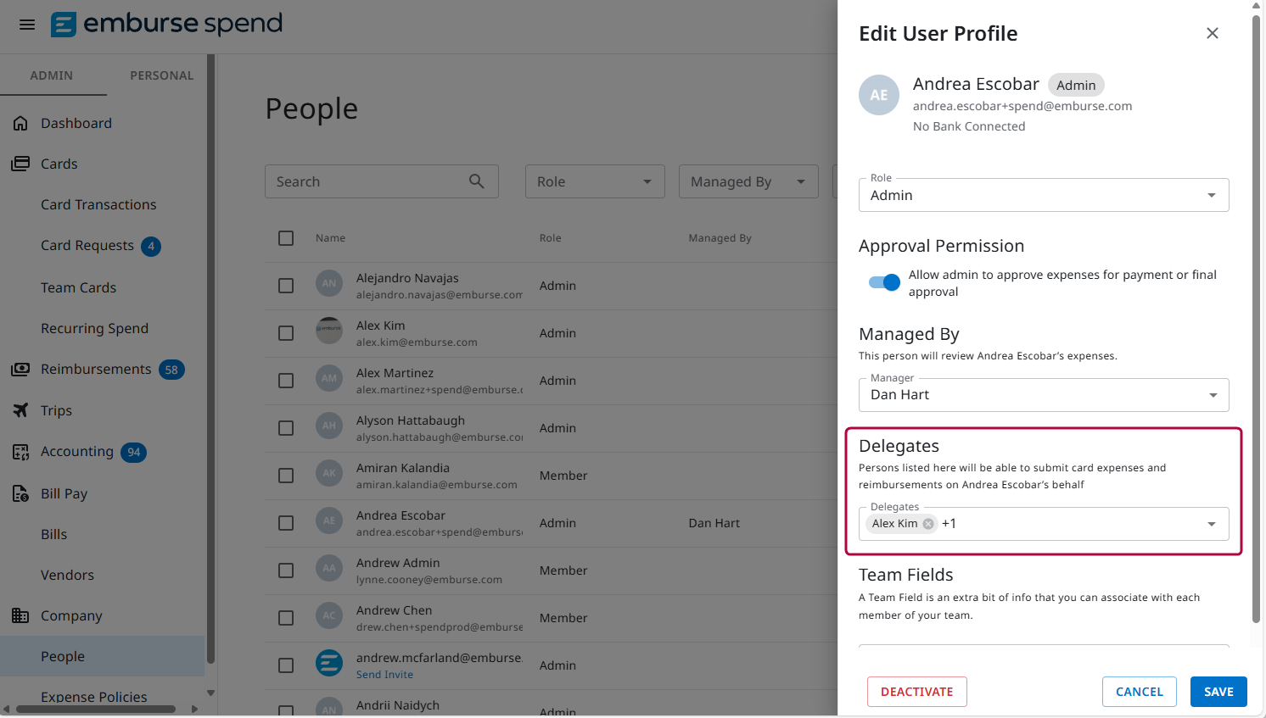Image resolution: width=1266 pixels, height=718 pixels.
Task: Switch to the PERSONAL tab
Action: click(x=161, y=75)
